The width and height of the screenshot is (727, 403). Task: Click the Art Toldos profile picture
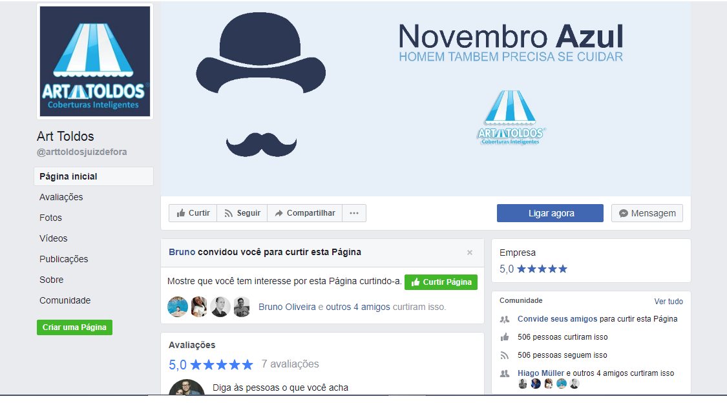coord(95,61)
